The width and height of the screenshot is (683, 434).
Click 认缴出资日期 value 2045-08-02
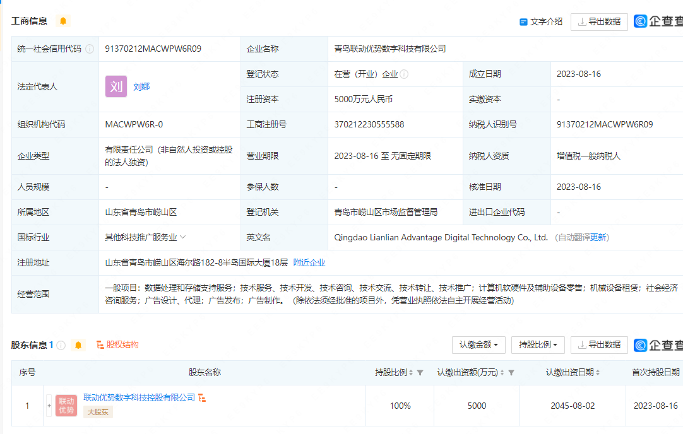click(573, 406)
